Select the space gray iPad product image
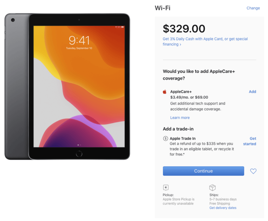The image size is (268, 221). click(67, 86)
